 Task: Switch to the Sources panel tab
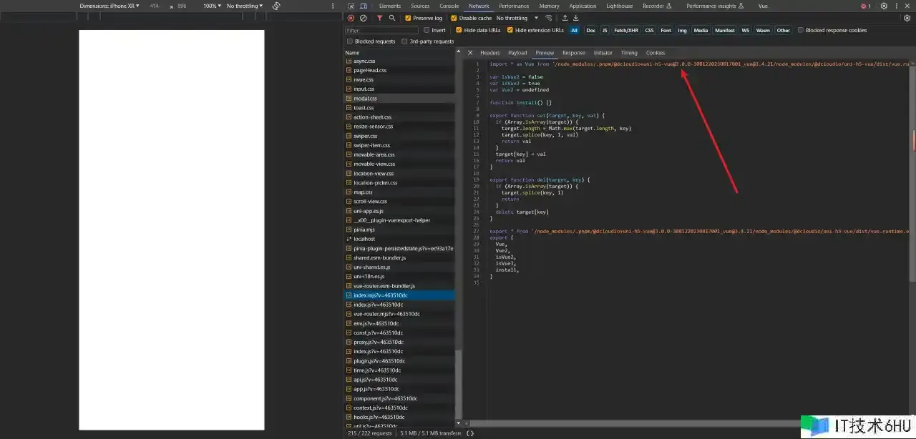pos(420,6)
